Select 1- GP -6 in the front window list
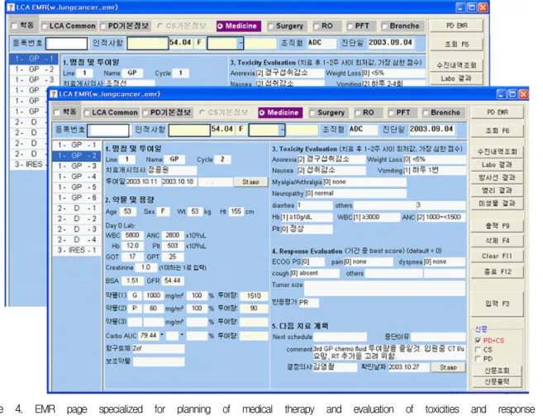This screenshot has width=543, height=420. [x=77, y=198]
